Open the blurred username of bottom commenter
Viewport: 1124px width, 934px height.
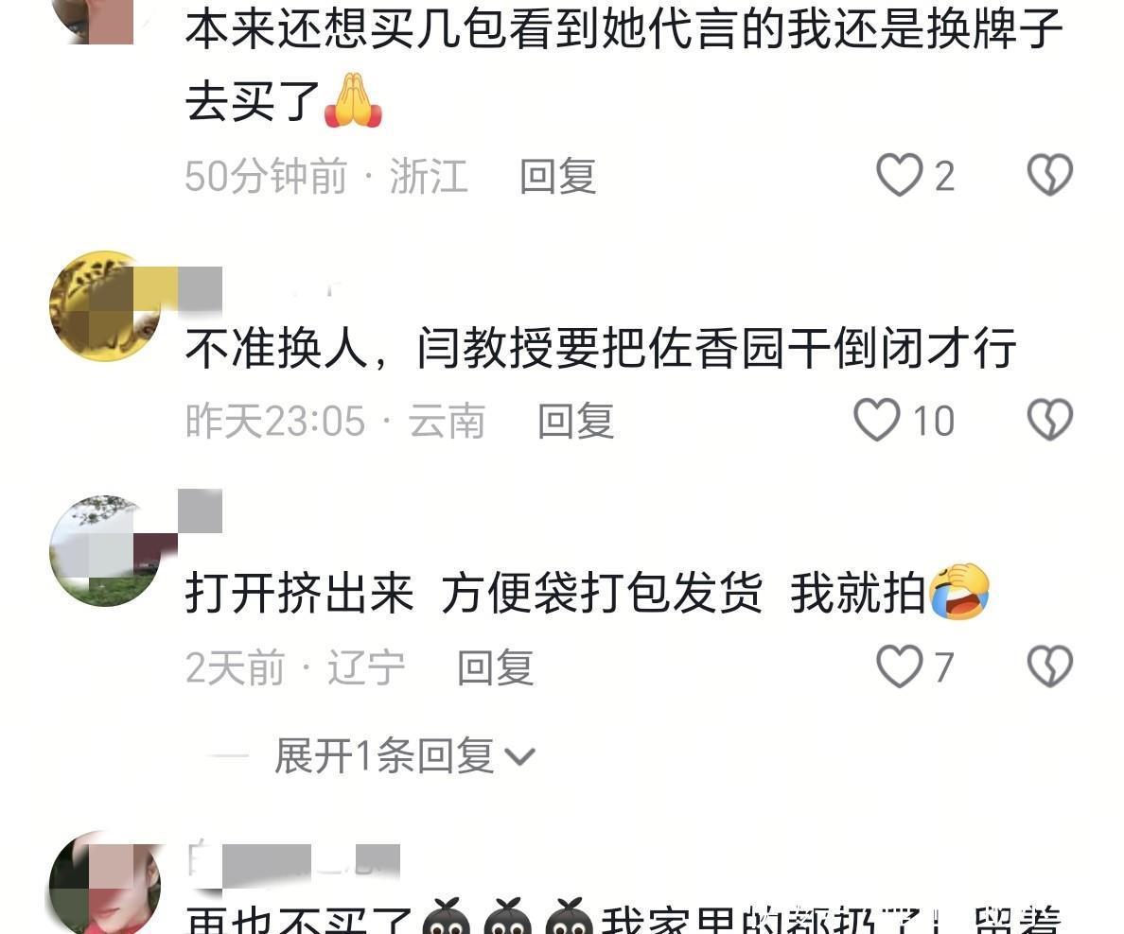pos(294,865)
